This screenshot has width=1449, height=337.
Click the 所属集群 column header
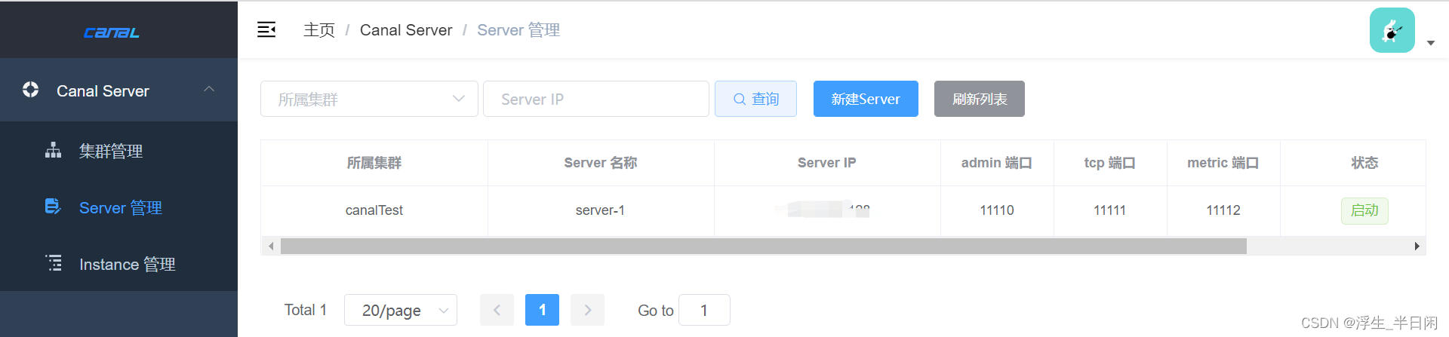[374, 163]
